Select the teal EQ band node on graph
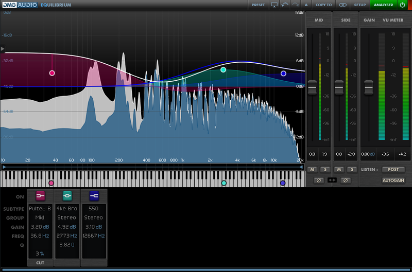This screenshot has height=272, width=412. coord(223,69)
